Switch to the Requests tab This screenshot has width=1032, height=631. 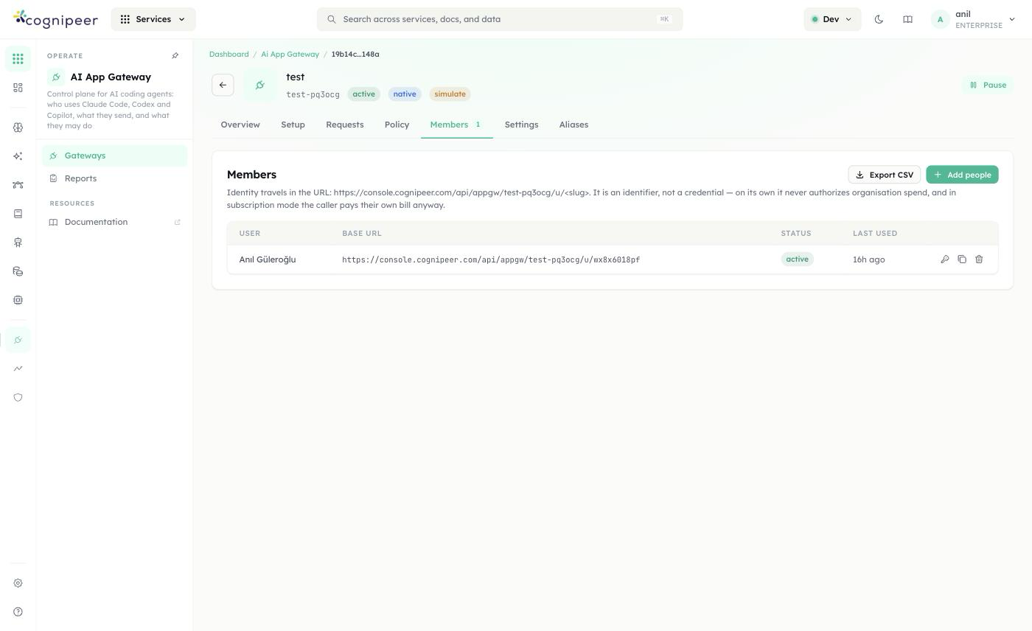pos(345,125)
